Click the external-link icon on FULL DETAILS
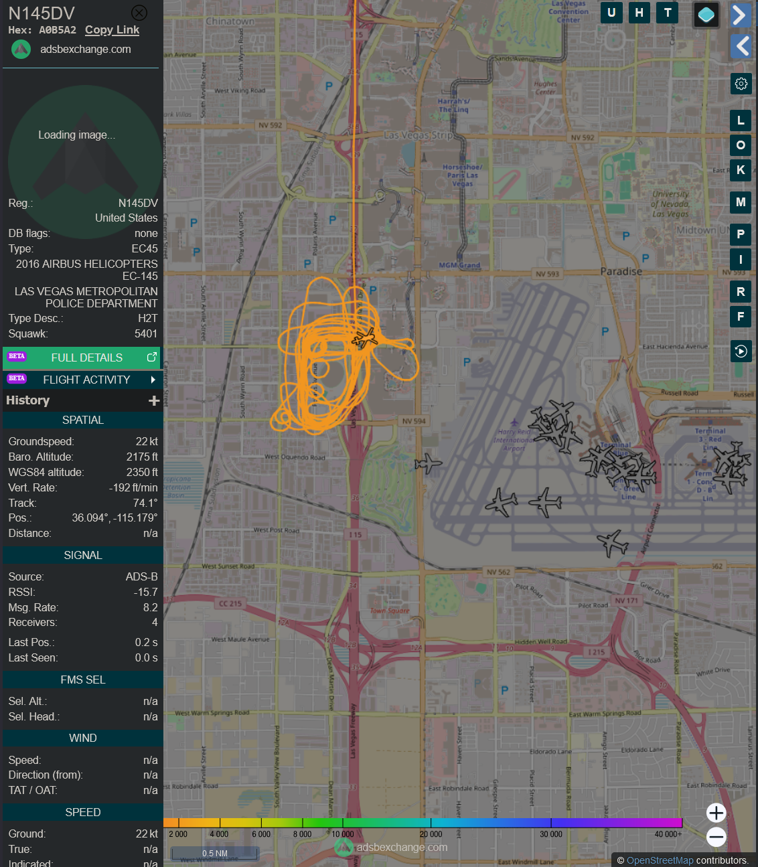This screenshot has height=867, width=758. (x=152, y=358)
